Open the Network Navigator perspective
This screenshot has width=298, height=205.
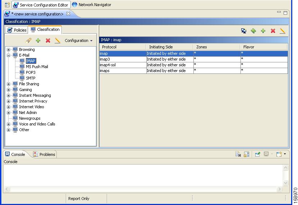tap(92, 5)
